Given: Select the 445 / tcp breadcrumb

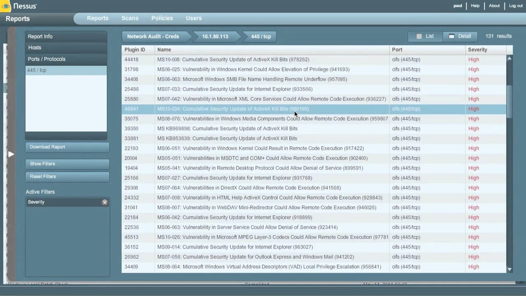Looking at the screenshot, I should pos(261,37).
